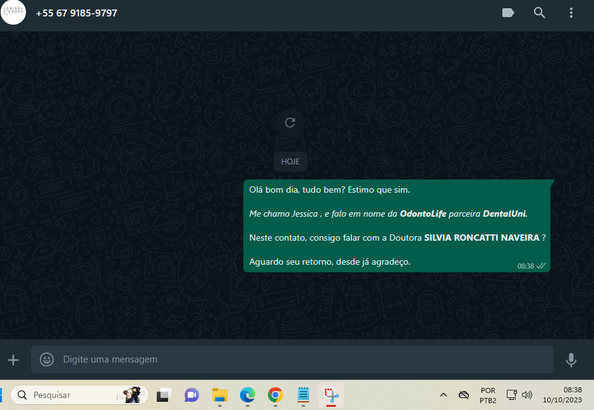Open network settings tray icon
This screenshot has height=410, width=594.
click(x=511, y=395)
